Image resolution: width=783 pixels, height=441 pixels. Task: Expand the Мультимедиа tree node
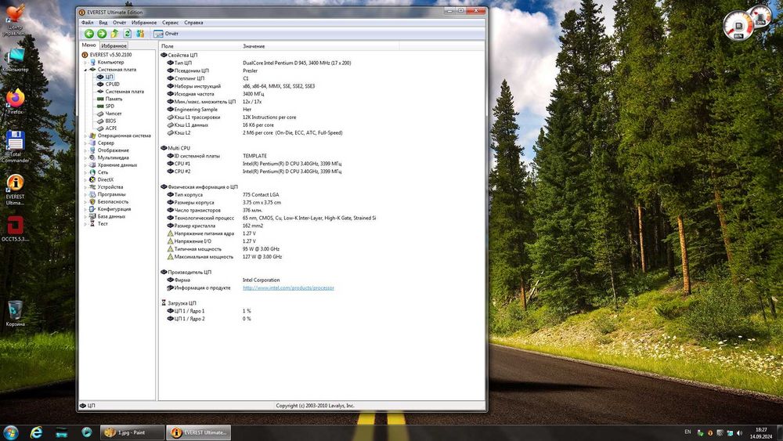[85, 157]
